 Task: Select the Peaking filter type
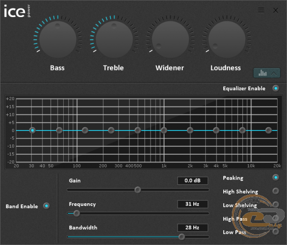275,178
